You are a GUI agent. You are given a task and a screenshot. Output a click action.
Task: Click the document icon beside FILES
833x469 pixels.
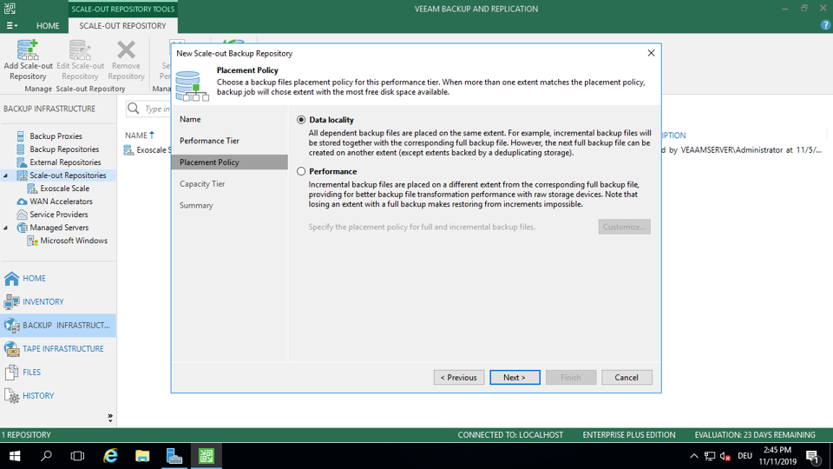(x=11, y=373)
